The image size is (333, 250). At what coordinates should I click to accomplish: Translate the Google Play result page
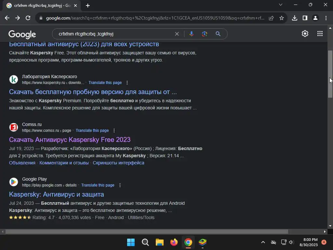tap(98, 185)
